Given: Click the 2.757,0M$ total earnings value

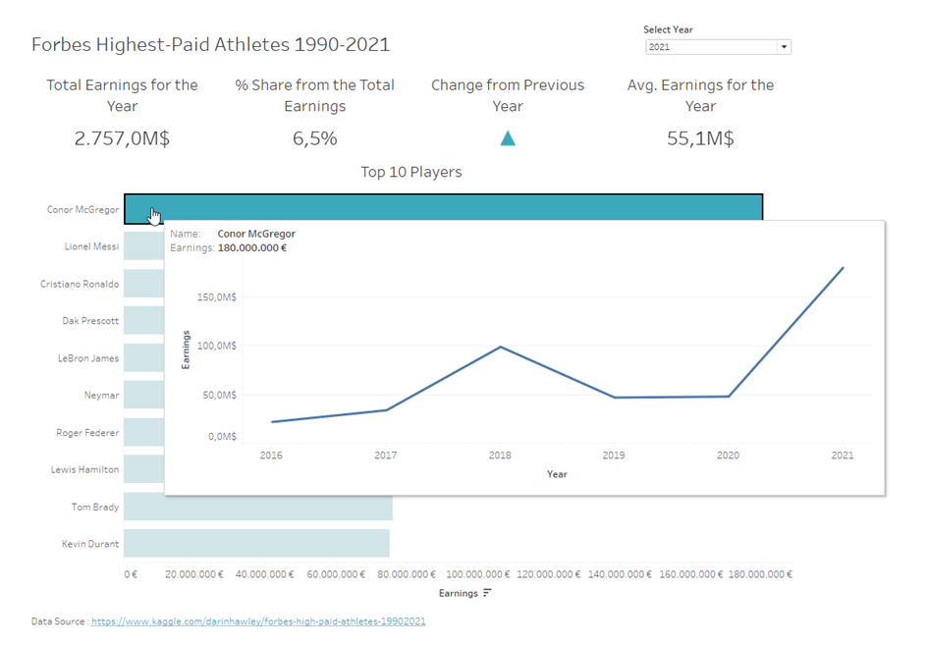Looking at the screenshot, I should click(122, 138).
